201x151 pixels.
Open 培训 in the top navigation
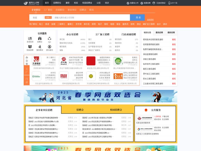tap(107, 3)
